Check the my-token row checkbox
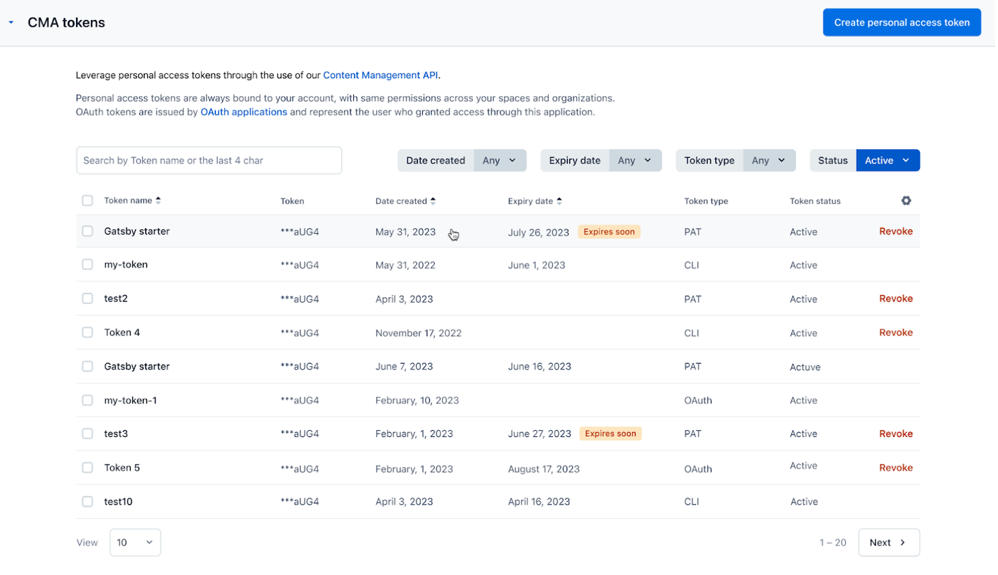The height and width of the screenshot is (575, 998). [x=87, y=264]
